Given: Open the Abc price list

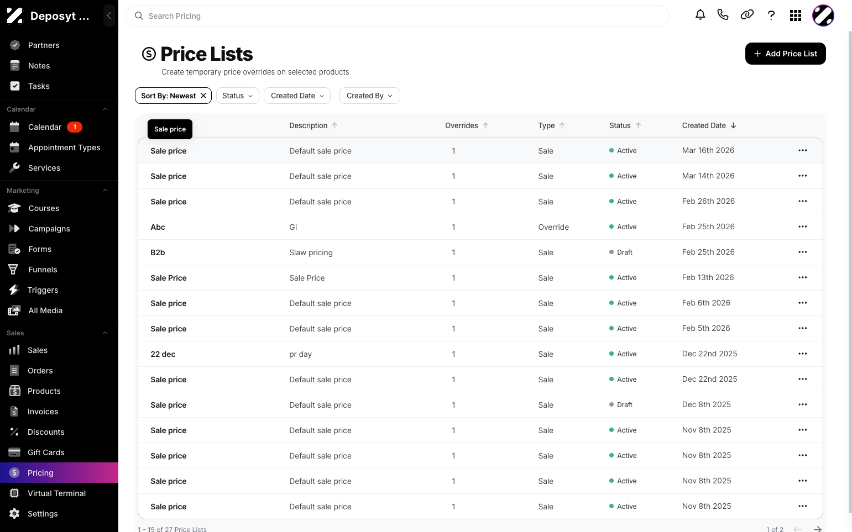Looking at the screenshot, I should (158, 227).
